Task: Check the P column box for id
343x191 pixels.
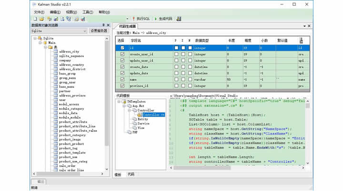Action: (176, 48)
